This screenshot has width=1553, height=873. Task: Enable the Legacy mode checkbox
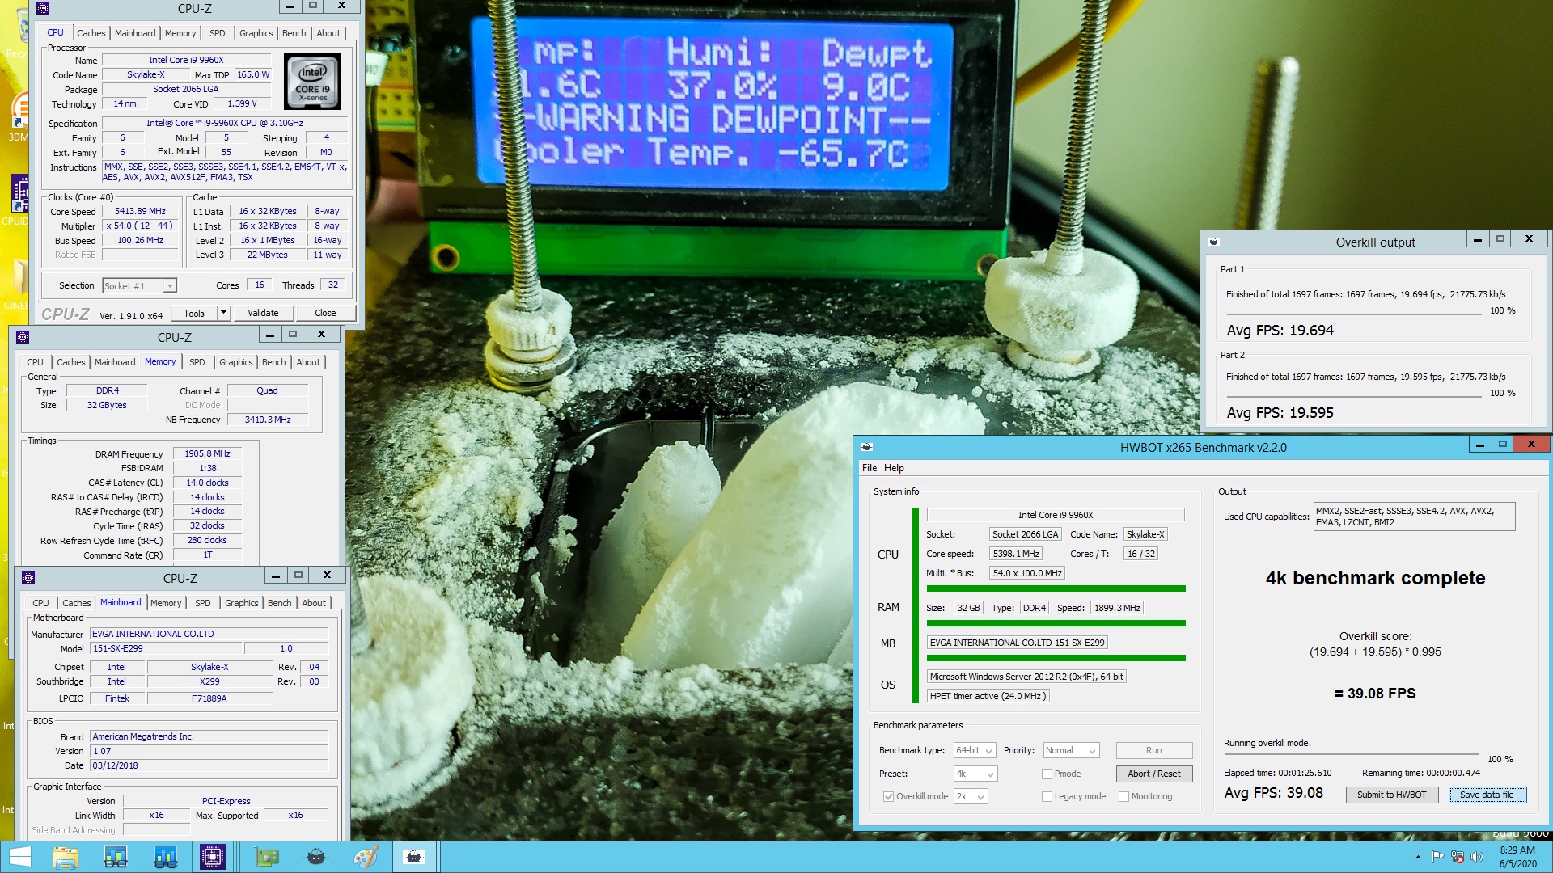tap(1047, 796)
